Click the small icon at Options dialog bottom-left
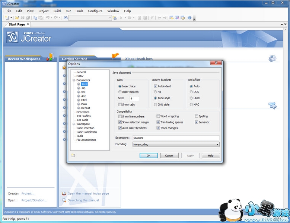The height and width of the screenshot is (223, 290). pos(73,155)
